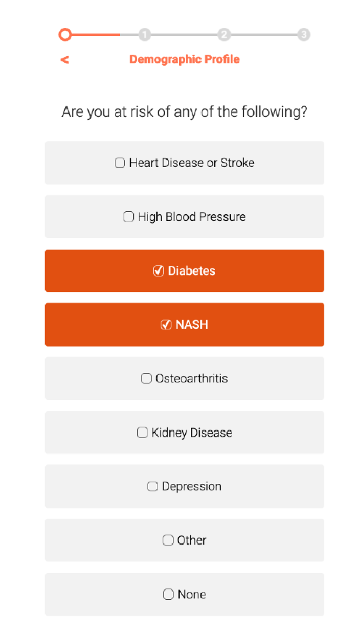Click the checkbox inside the Diabetes option
The image size is (358, 635).
159,270
